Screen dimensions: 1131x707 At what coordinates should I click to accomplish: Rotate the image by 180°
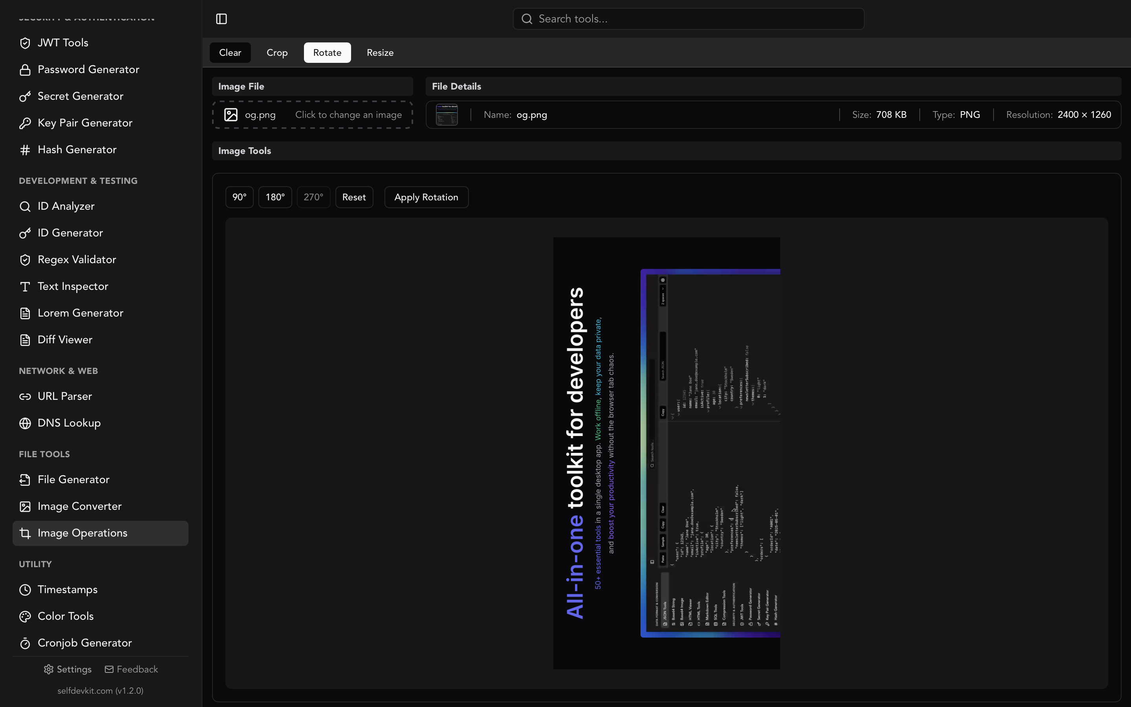pos(275,197)
